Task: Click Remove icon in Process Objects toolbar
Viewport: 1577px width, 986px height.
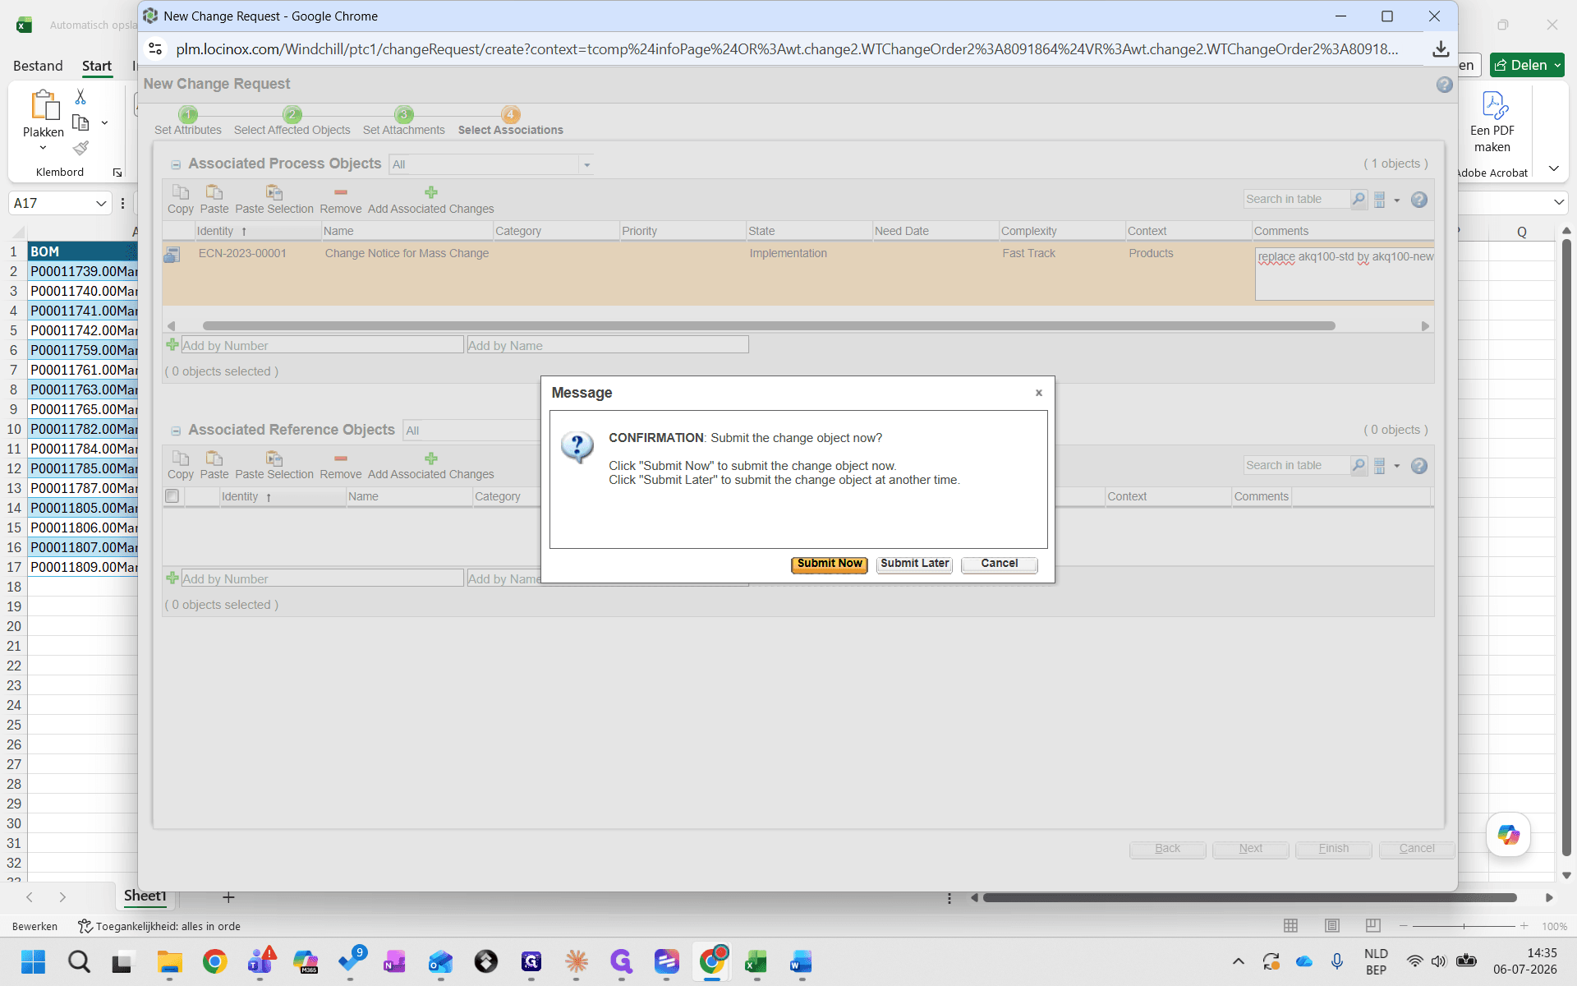Action: click(341, 192)
